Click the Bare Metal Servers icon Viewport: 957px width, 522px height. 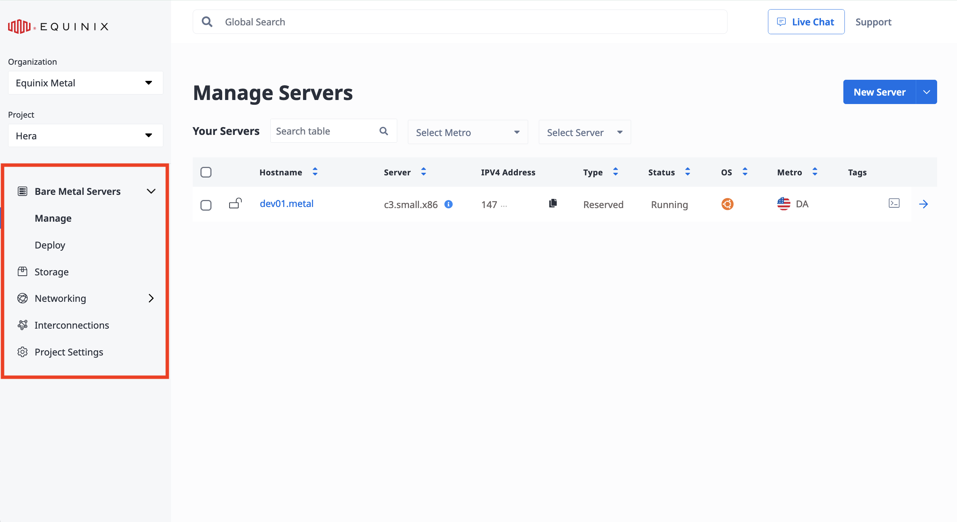coord(22,191)
